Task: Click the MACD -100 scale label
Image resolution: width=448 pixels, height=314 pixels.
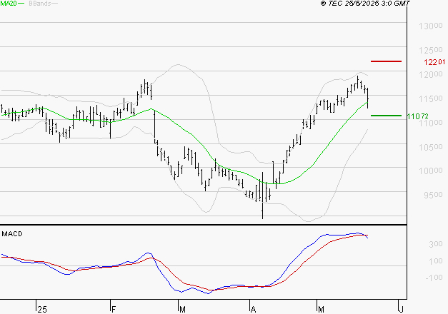Action: (x=434, y=278)
